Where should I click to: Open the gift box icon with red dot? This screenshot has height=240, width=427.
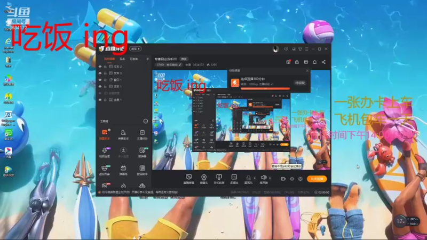(x=288, y=62)
